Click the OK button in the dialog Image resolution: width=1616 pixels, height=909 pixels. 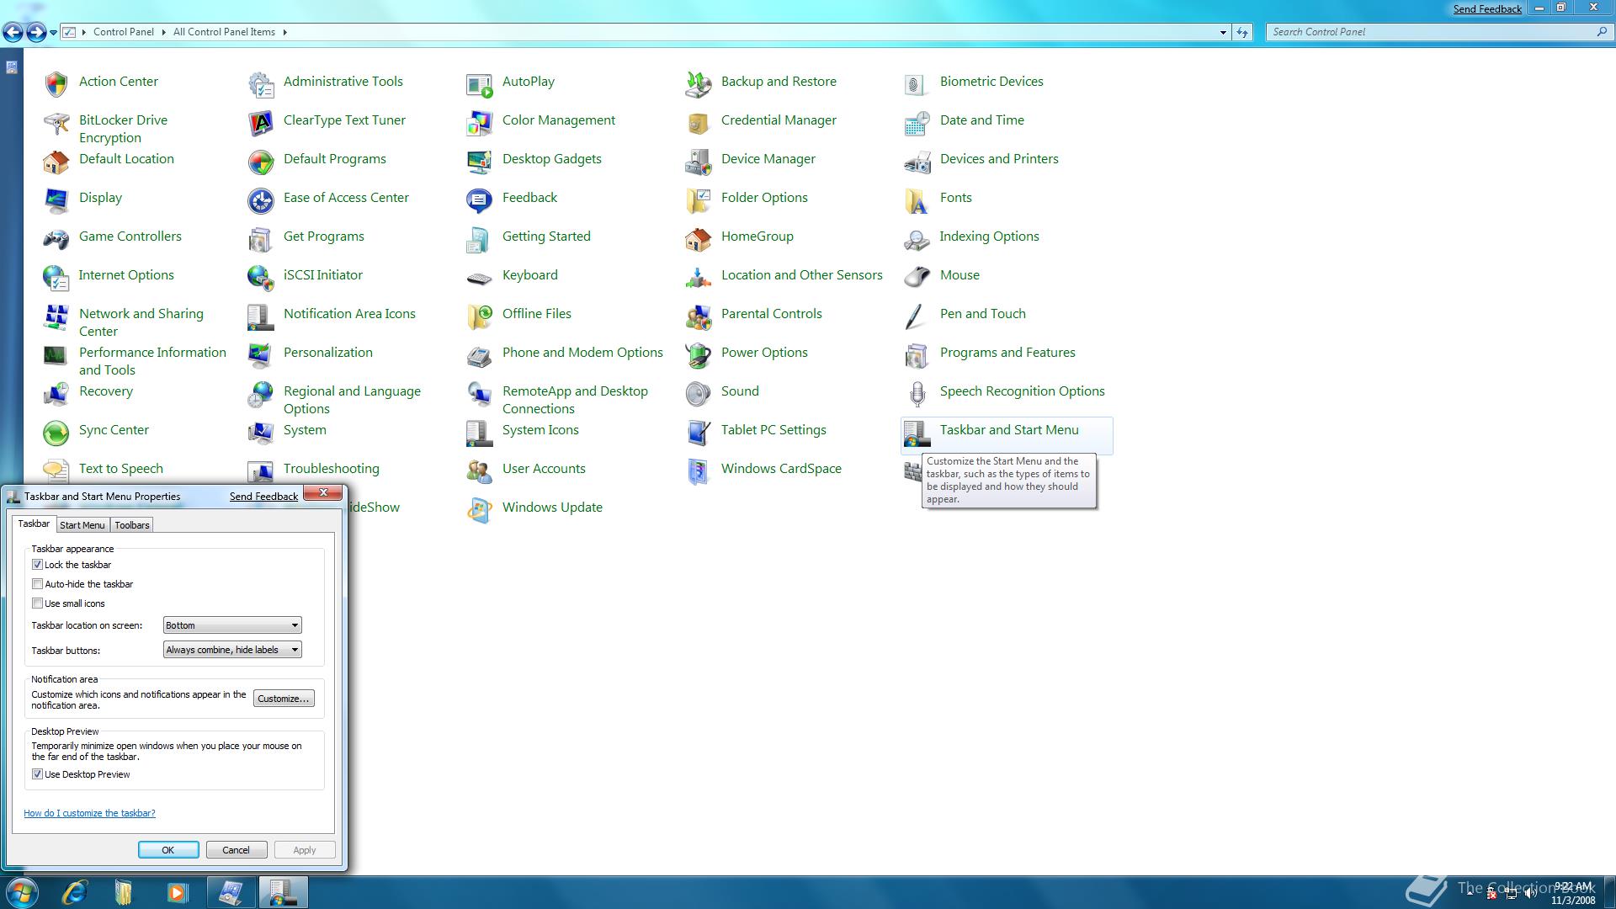168,850
